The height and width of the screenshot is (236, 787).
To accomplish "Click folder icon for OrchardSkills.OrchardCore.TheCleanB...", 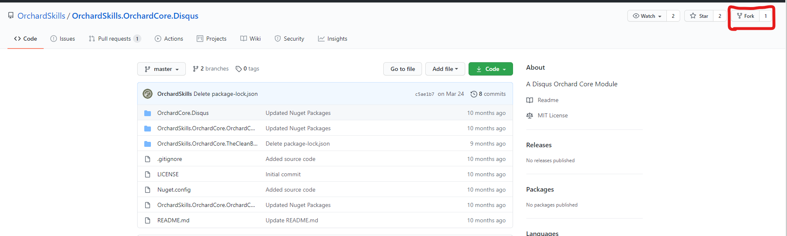I will 148,144.
